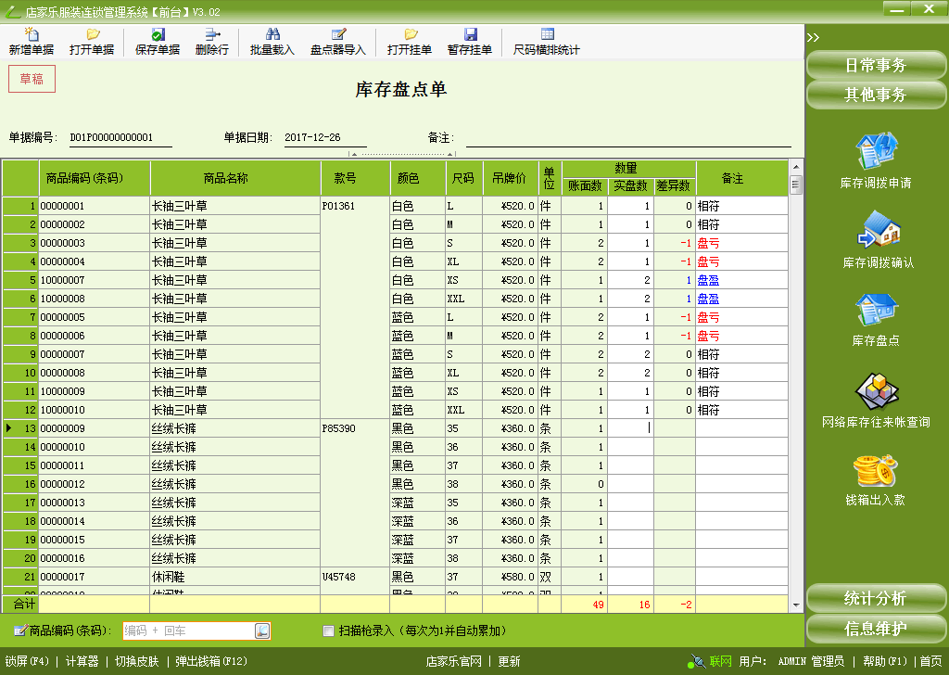
Task: Click 暂存挂单 to hold the order
Action: 470,41
